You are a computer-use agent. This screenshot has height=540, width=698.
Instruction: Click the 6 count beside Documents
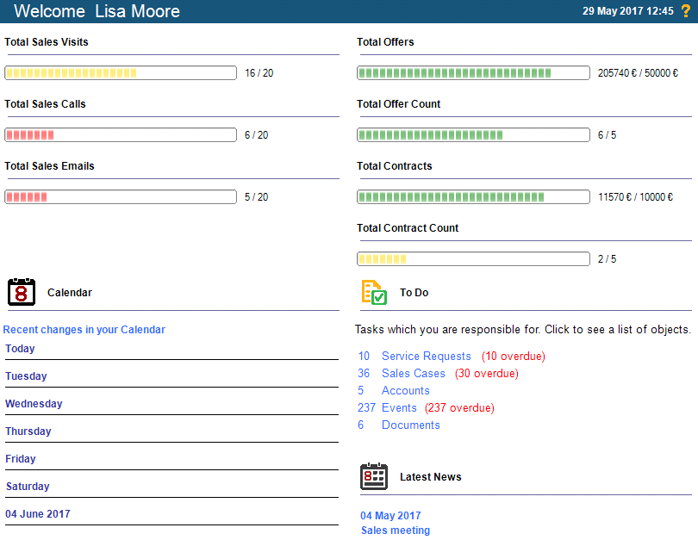tap(360, 425)
